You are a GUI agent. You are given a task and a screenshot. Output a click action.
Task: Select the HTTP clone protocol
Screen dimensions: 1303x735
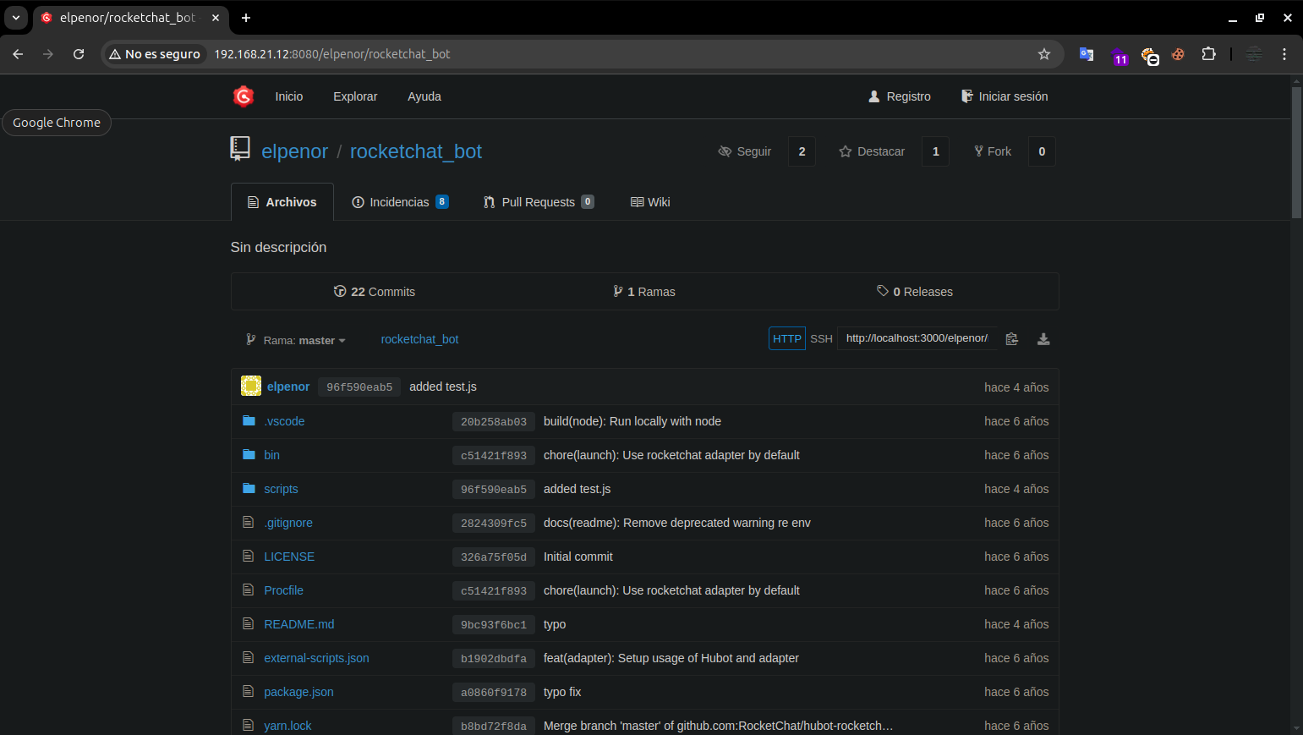coord(786,339)
